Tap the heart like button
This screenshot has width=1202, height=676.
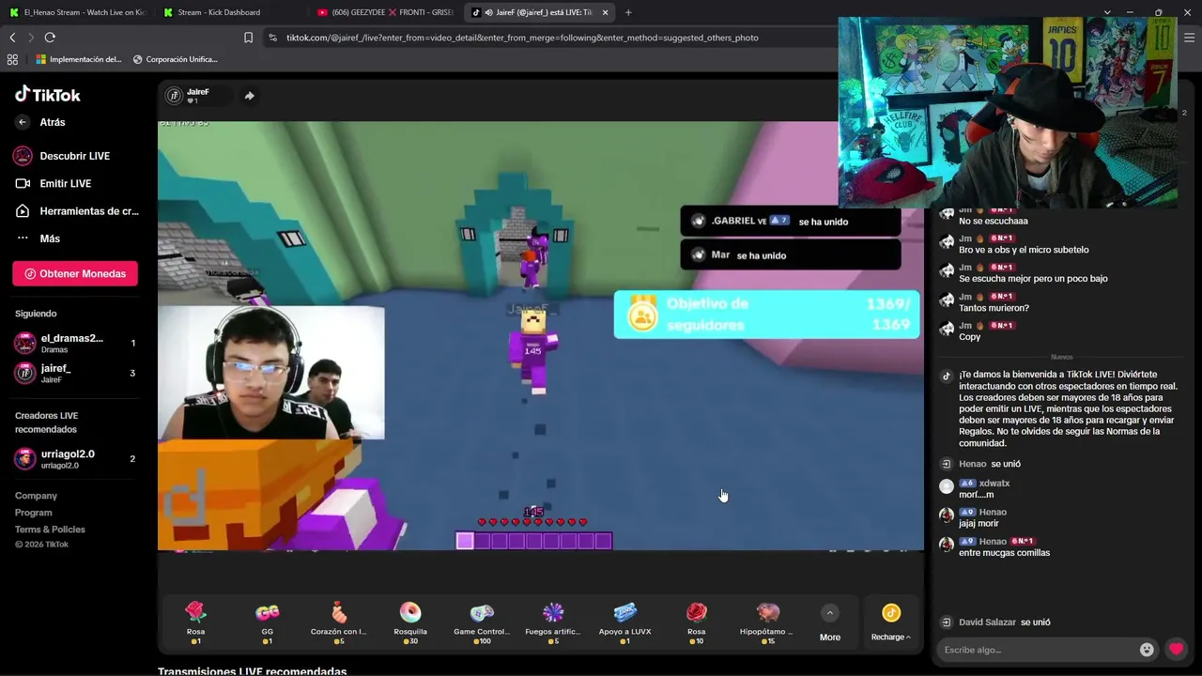pyautogui.click(x=1176, y=650)
